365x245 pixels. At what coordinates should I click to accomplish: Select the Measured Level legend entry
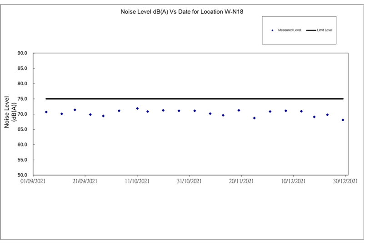[x=289, y=30]
